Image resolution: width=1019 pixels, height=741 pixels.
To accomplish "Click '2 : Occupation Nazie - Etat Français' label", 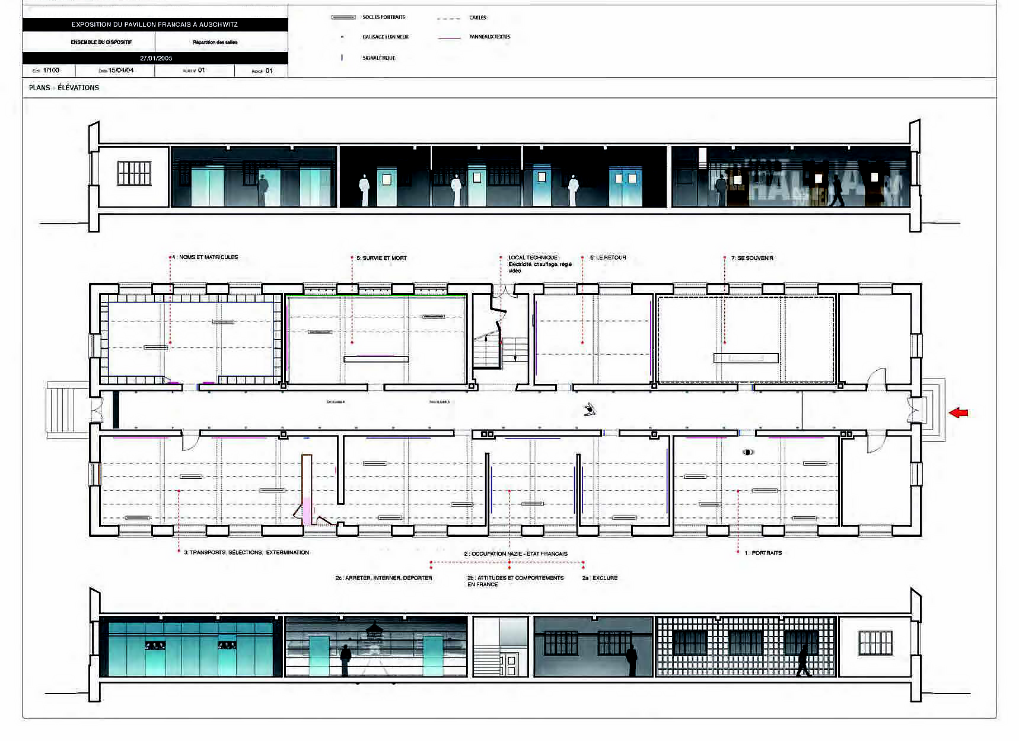I will pos(515,554).
